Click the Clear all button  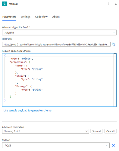[x=110, y=131]
